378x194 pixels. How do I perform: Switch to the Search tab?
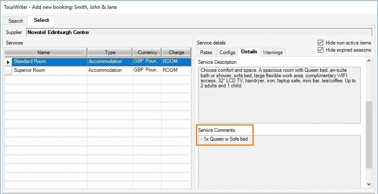coord(16,21)
